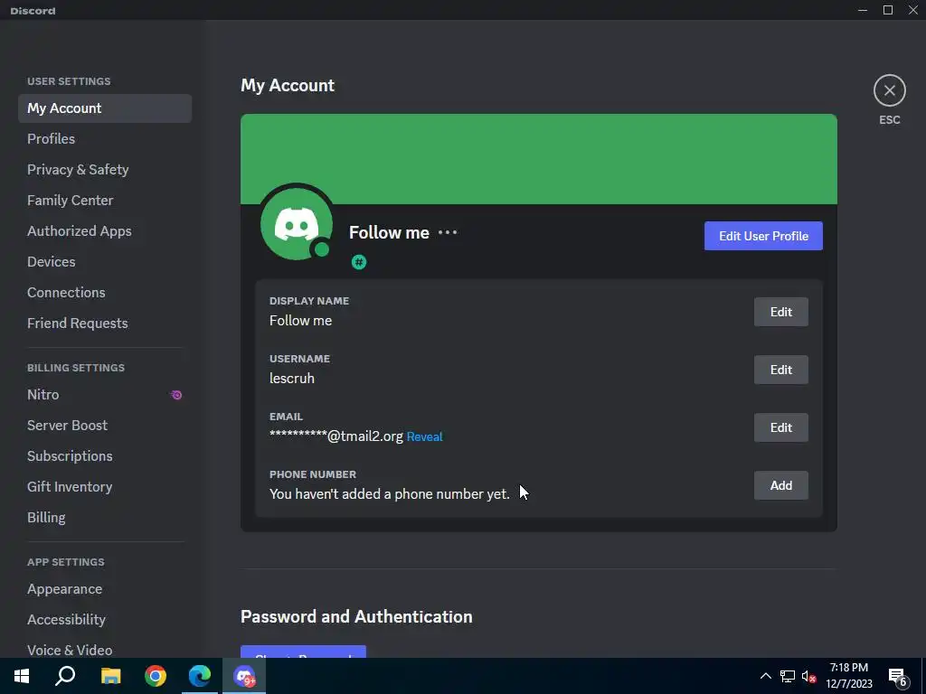Open Accessibility settings
Viewport: 926px width, 694px height.
point(105,620)
